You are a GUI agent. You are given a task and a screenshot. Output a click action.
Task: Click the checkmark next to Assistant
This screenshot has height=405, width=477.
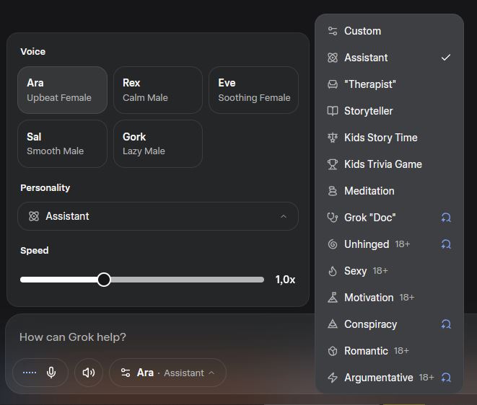tap(446, 58)
